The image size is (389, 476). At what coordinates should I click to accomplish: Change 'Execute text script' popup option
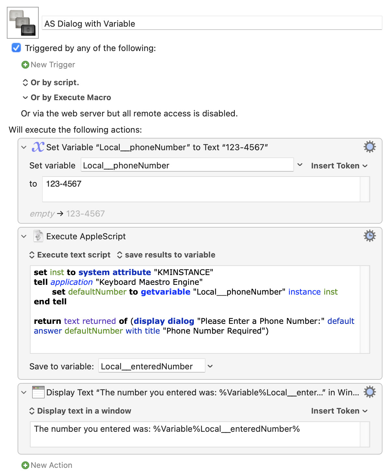(x=70, y=255)
